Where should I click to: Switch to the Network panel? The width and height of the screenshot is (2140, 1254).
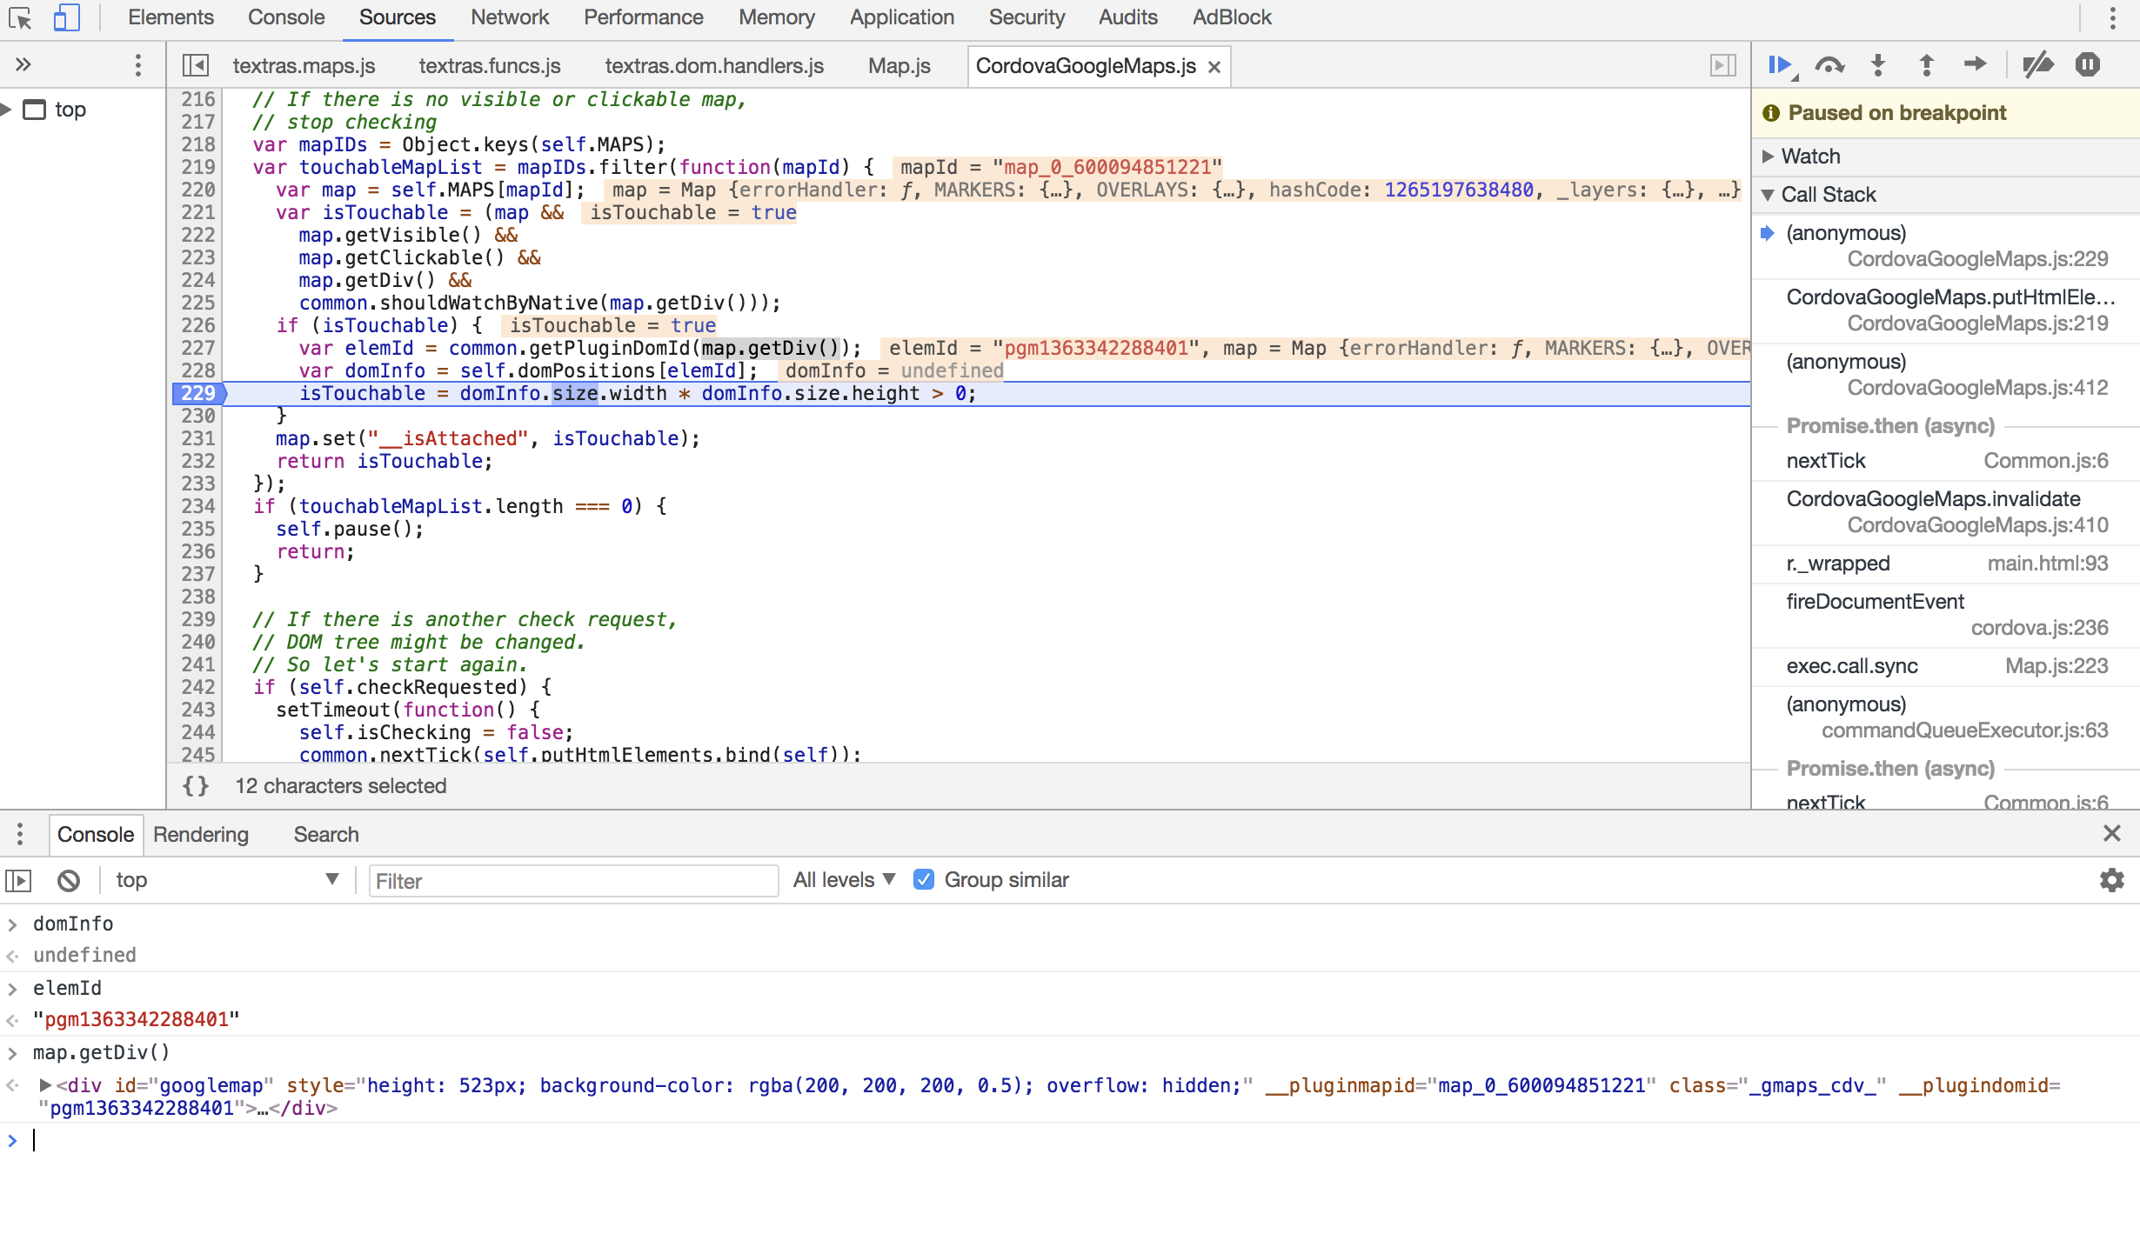(x=509, y=17)
